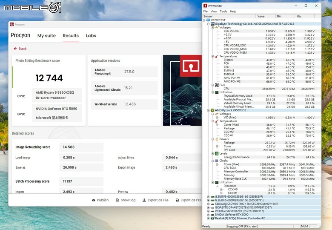Switch to the My suite tab
This screenshot has width=332, height=230.
tap(46, 36)
